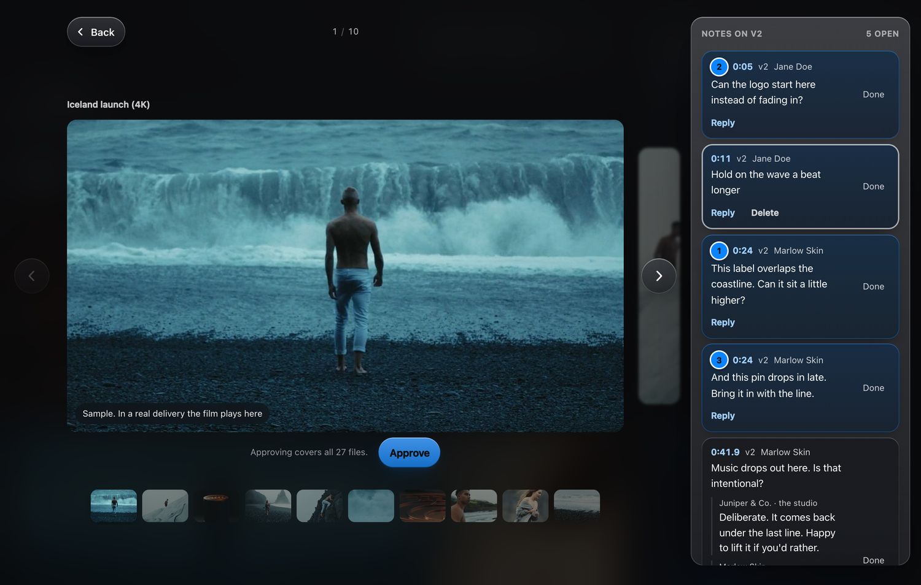Approve the Iceland launch delivery
Viewport: 921px width, 585px height.
(410, 453)
